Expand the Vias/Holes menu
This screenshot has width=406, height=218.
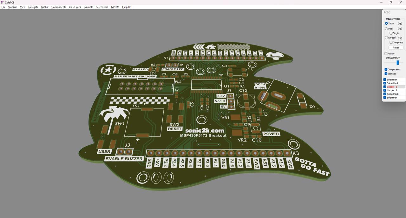tap(75, 7)
